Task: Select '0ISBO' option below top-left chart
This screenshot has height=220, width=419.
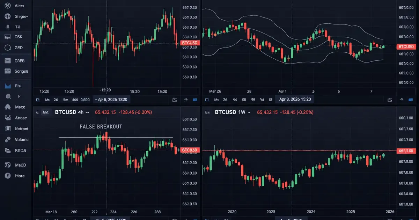Action: pyautogui.click(x=85, y=100)
